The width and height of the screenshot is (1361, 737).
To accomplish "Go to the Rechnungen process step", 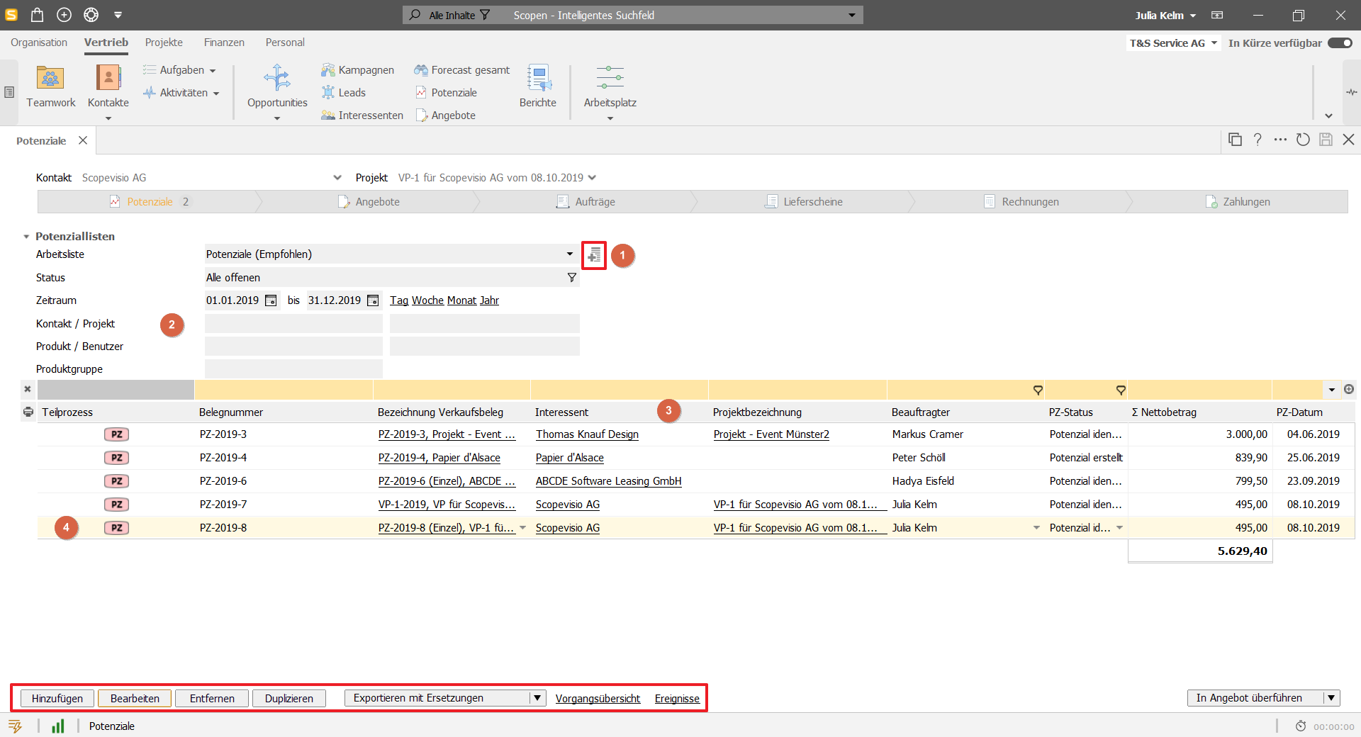I will coord(1021,202).
